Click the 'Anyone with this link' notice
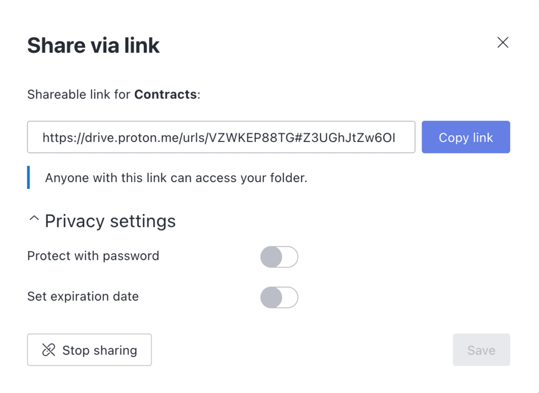The image size is (539, 393). click(x=176, y=178)
